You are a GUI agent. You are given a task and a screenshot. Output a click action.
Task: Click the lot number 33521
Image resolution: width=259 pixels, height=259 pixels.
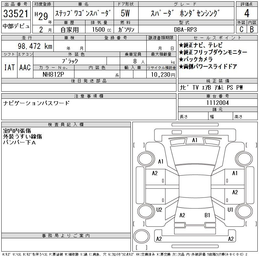point(16,14)
